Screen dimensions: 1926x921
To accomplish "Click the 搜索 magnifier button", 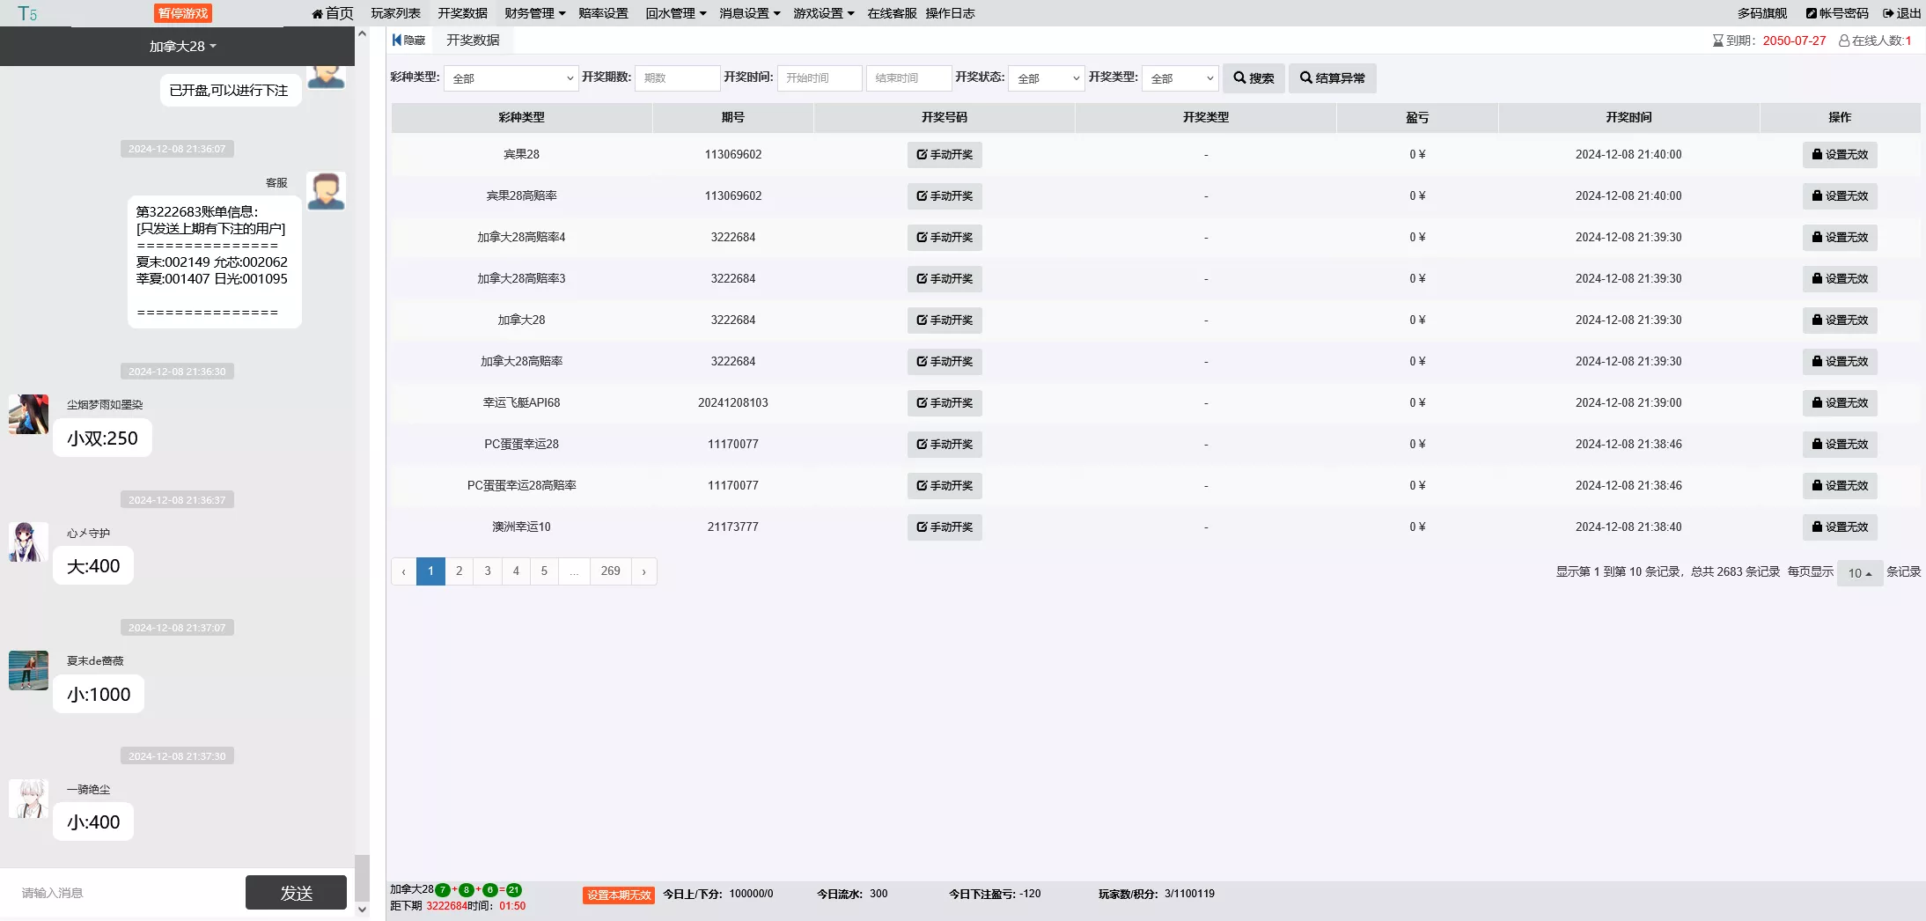I will tap(1253, 78).
